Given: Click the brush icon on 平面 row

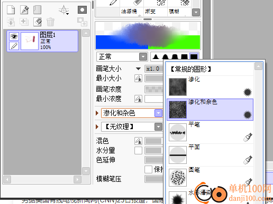Looking at the screenshot, I should tap(248, 160).
